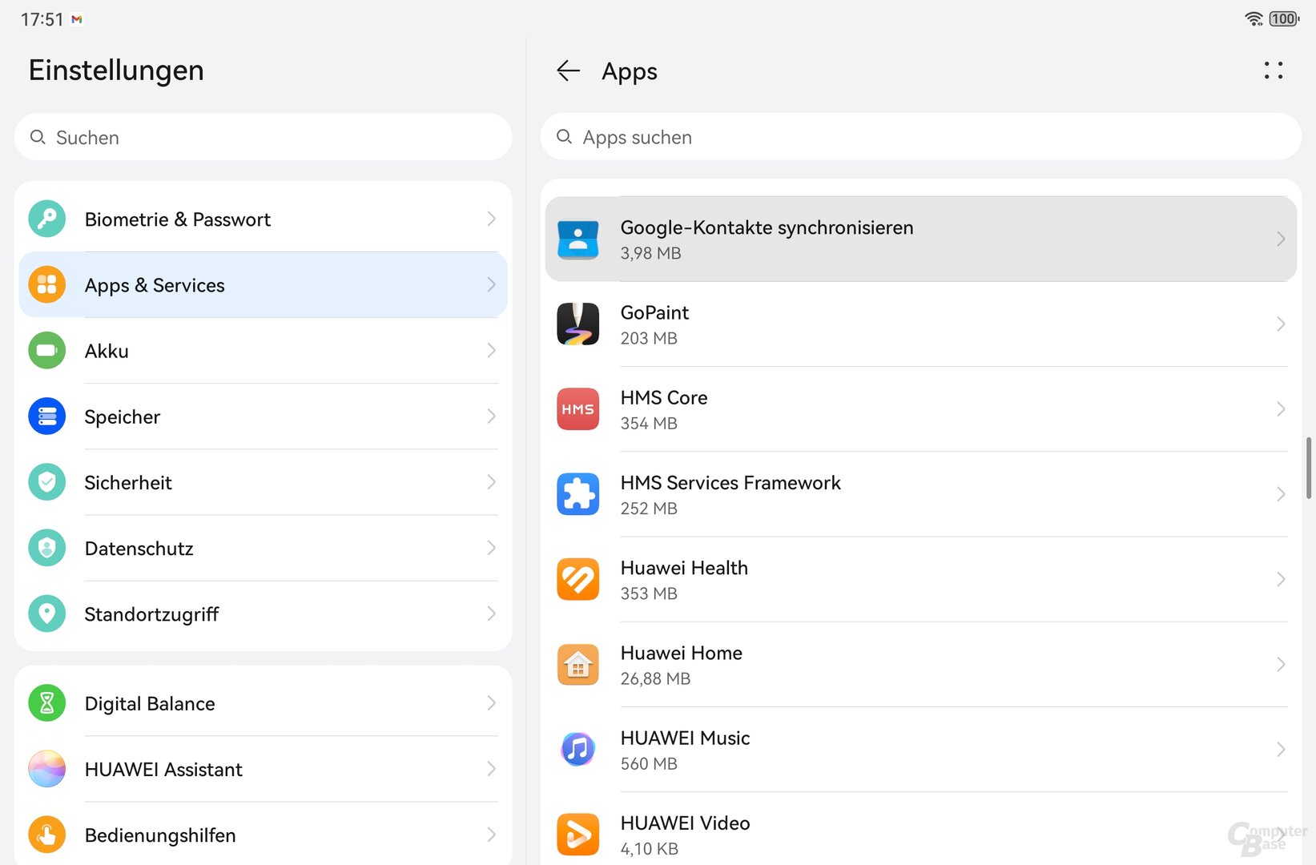Tap the HUAWEI Music note icon
1316x865 pixels.
click(578, 749)
